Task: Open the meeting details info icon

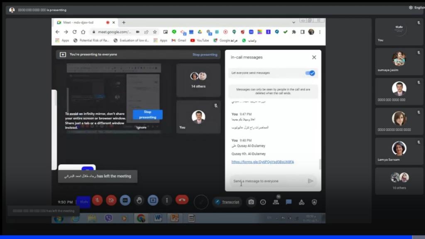Action: pyautogui.click(x=263, y=202)
